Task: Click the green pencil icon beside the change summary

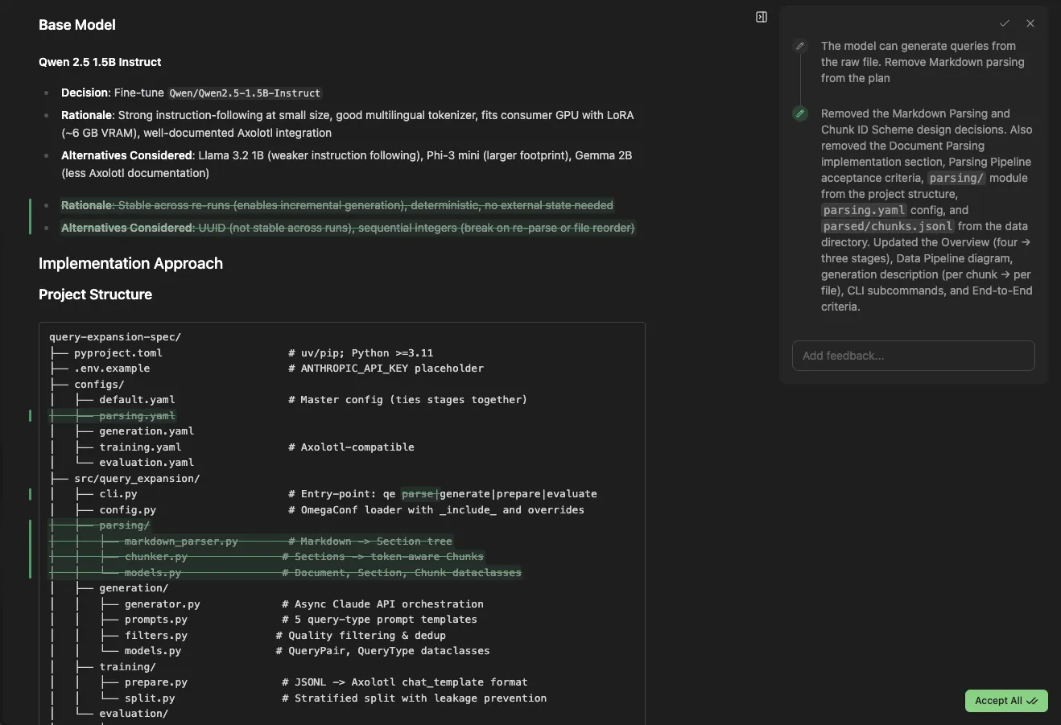Action: pyautogui.click(x=800, y=113)
